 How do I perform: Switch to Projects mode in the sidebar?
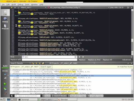tap(5, 27)
